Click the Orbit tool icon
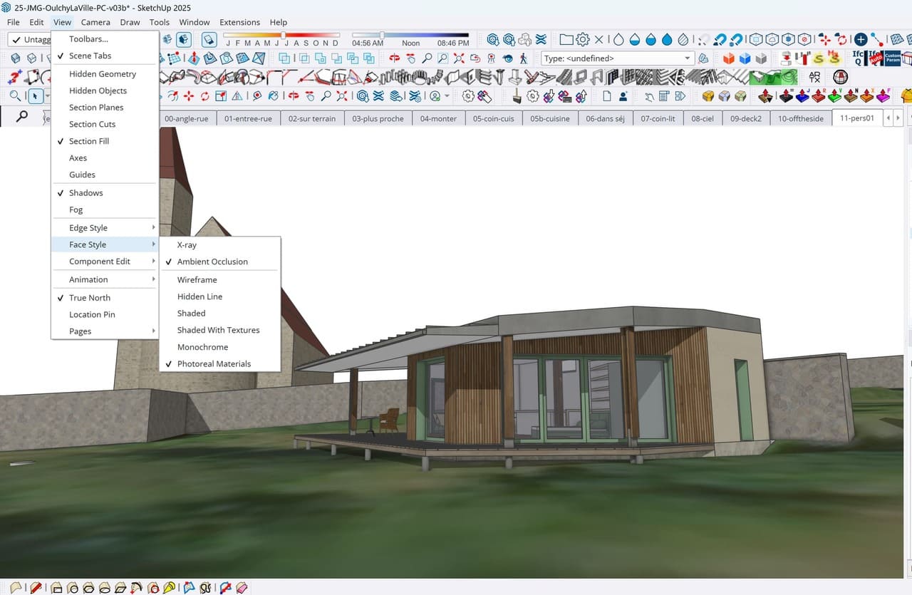 point(394,58)
